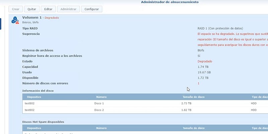This screenshot has height=134, width=268.
Task: Click the Estado label
Action: click(x=27, y=61)
